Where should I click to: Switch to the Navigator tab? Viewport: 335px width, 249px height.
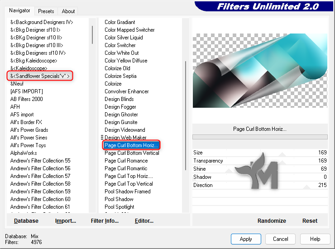tap(19, 10)
